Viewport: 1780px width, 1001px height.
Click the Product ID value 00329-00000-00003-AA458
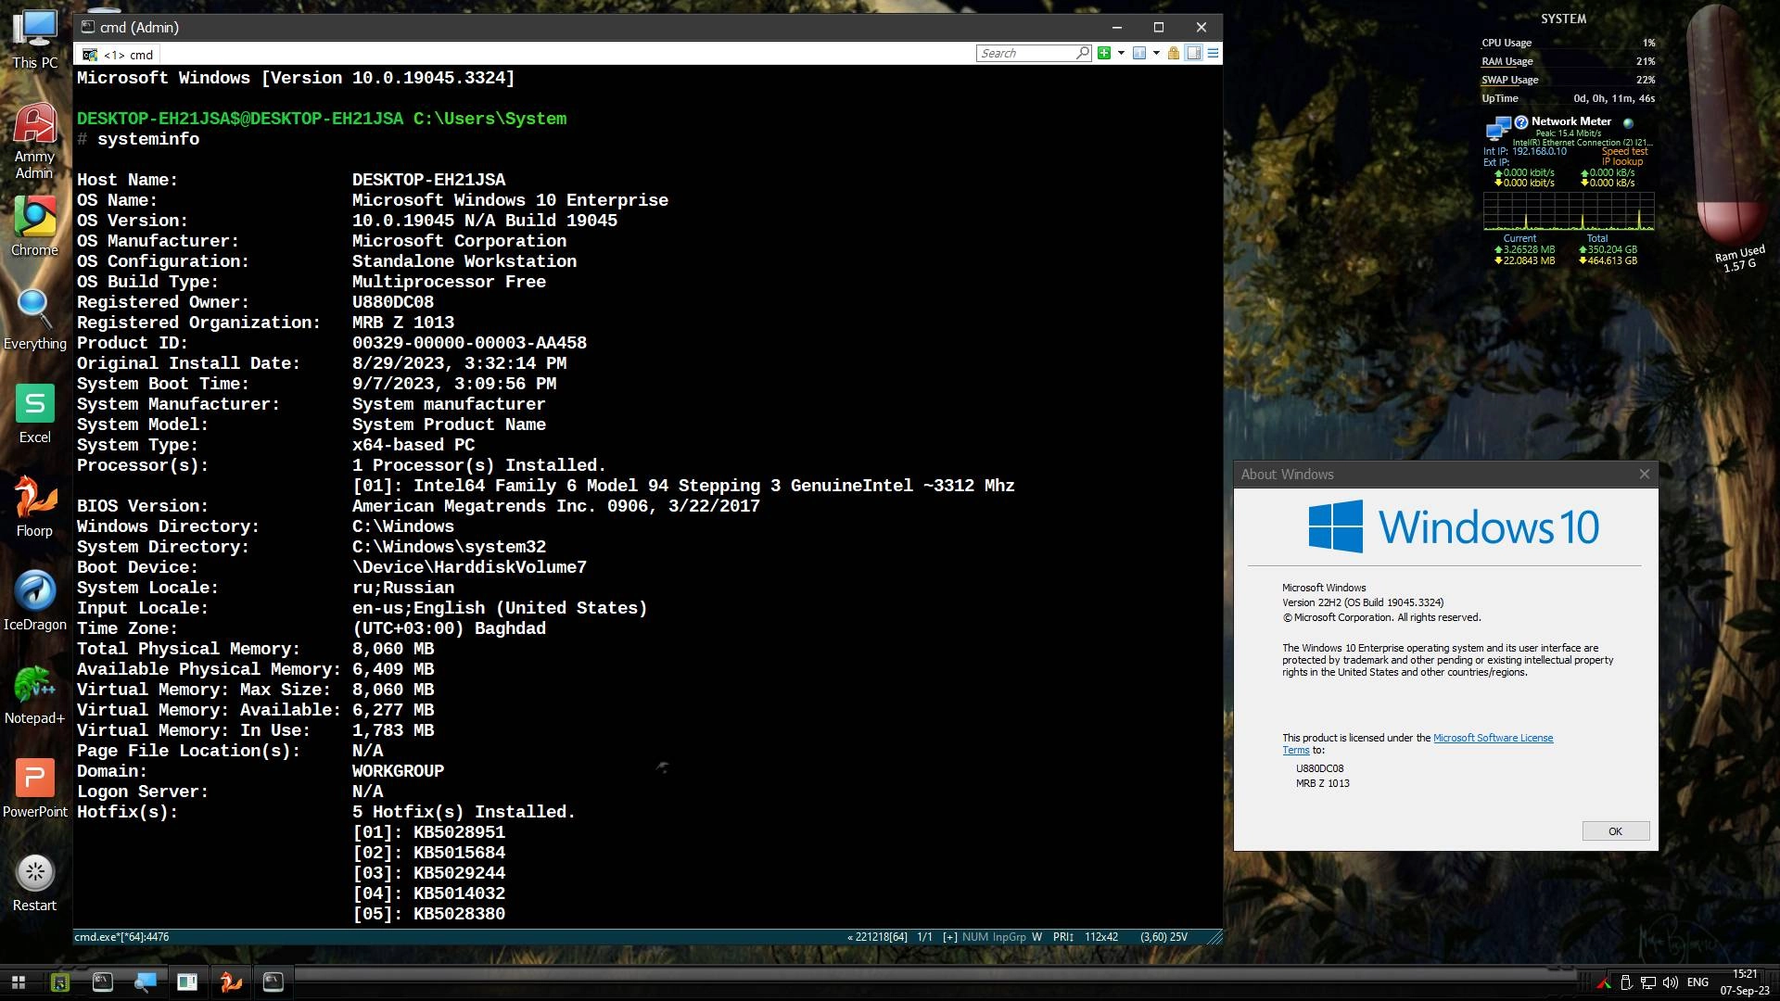point(469,343)
